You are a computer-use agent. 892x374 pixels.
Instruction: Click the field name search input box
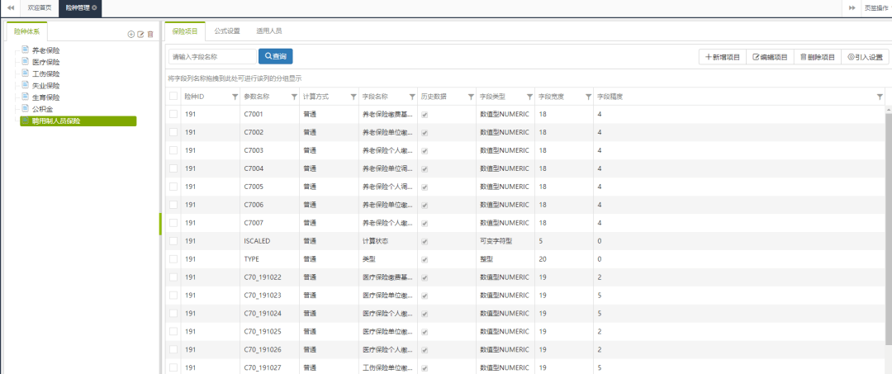click(212, 56)
